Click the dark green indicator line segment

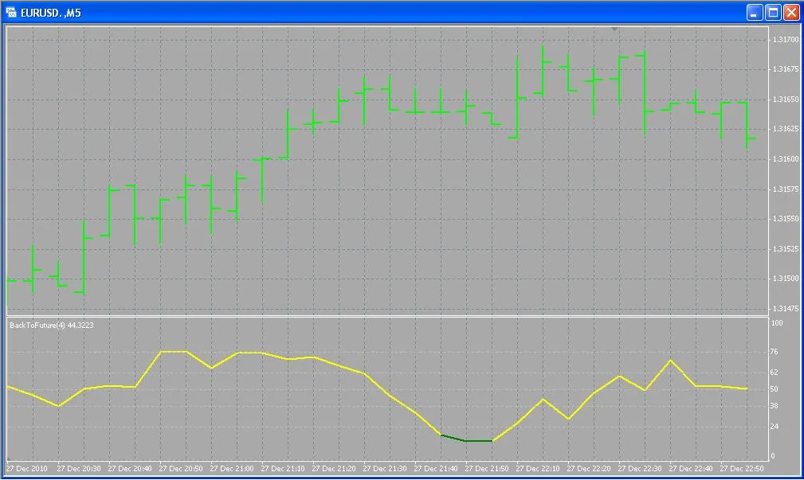467,439
